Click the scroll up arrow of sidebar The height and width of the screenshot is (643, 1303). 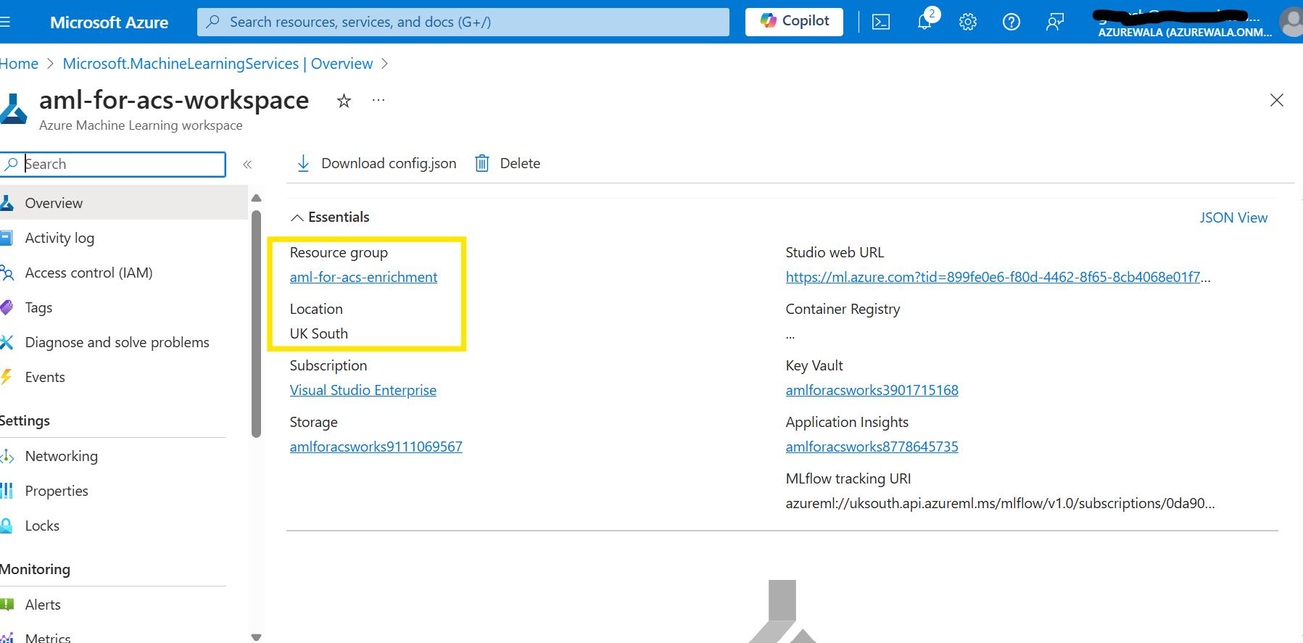click(256, 198)
